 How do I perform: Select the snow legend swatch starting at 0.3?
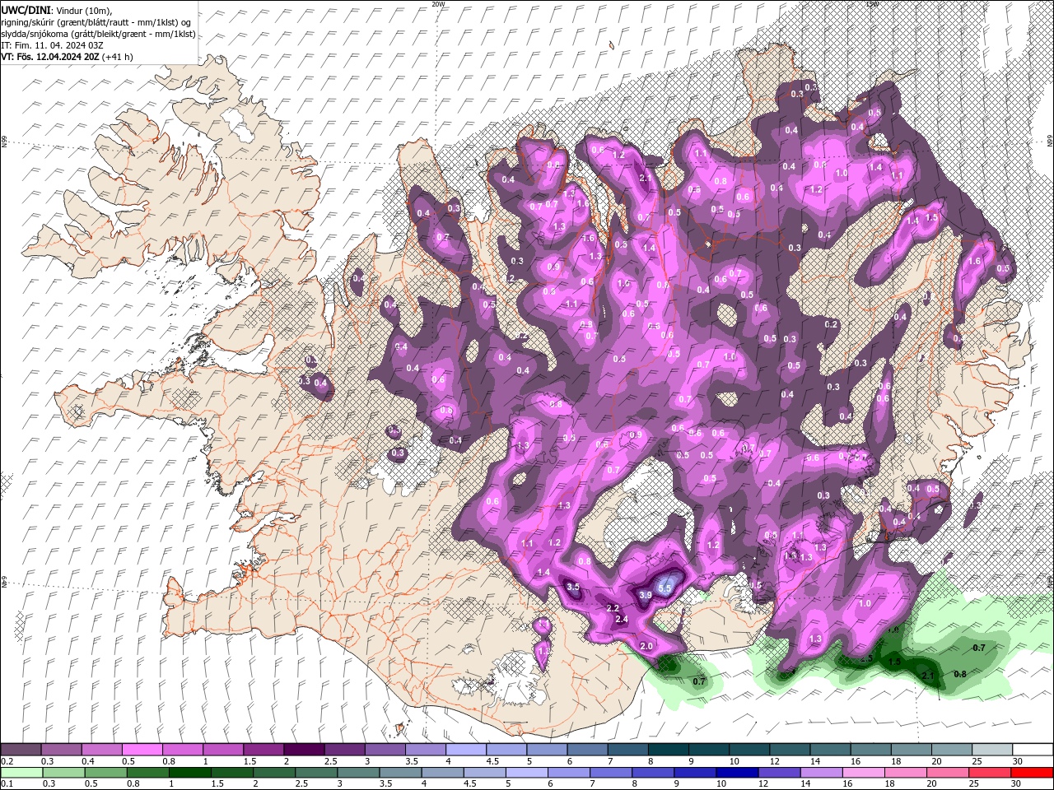point(61,750)
